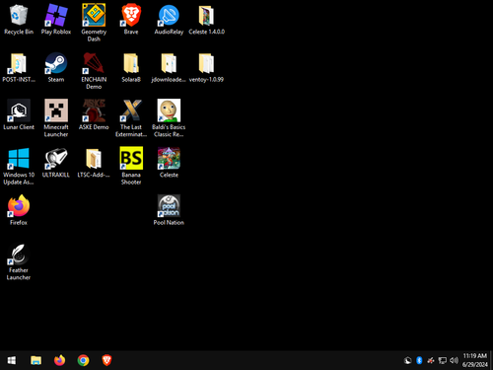Select Baldi's Basics Classic icon
This screenshot has width=493, height=370.
[x=169, y=117]
